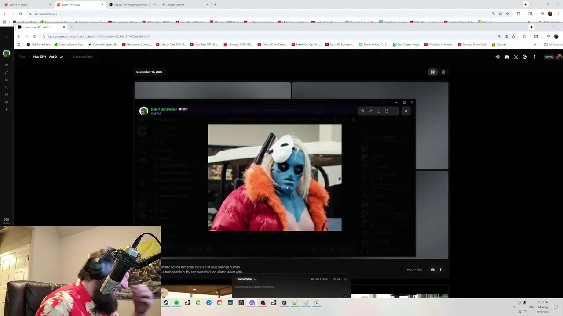Open Spotify from the taskbar

click(x=176, y=303)
